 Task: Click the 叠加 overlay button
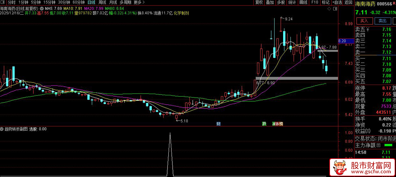pos(270,2)
